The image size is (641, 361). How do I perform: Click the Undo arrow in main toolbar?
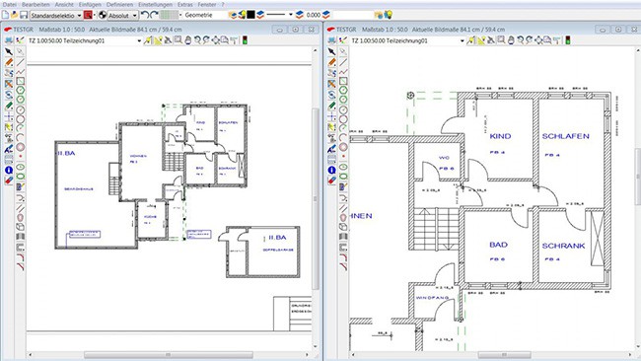click(x=144, y=15)
